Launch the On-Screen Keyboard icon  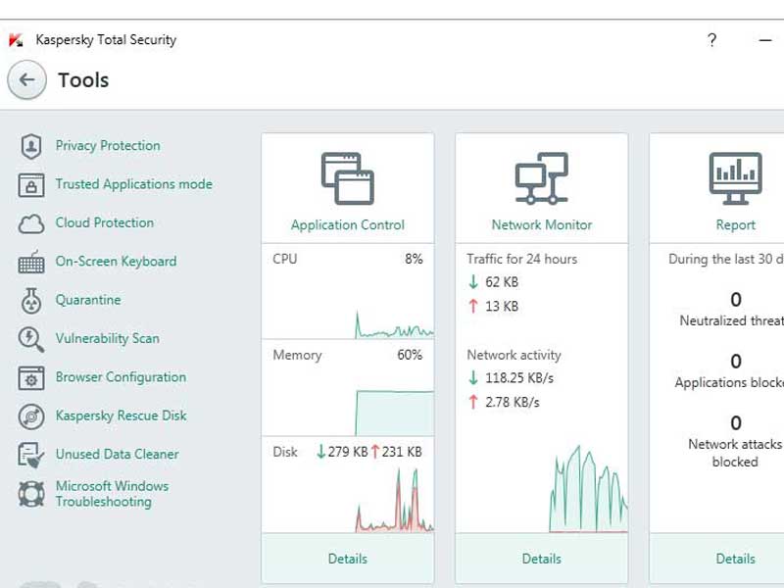click(31, 262)
